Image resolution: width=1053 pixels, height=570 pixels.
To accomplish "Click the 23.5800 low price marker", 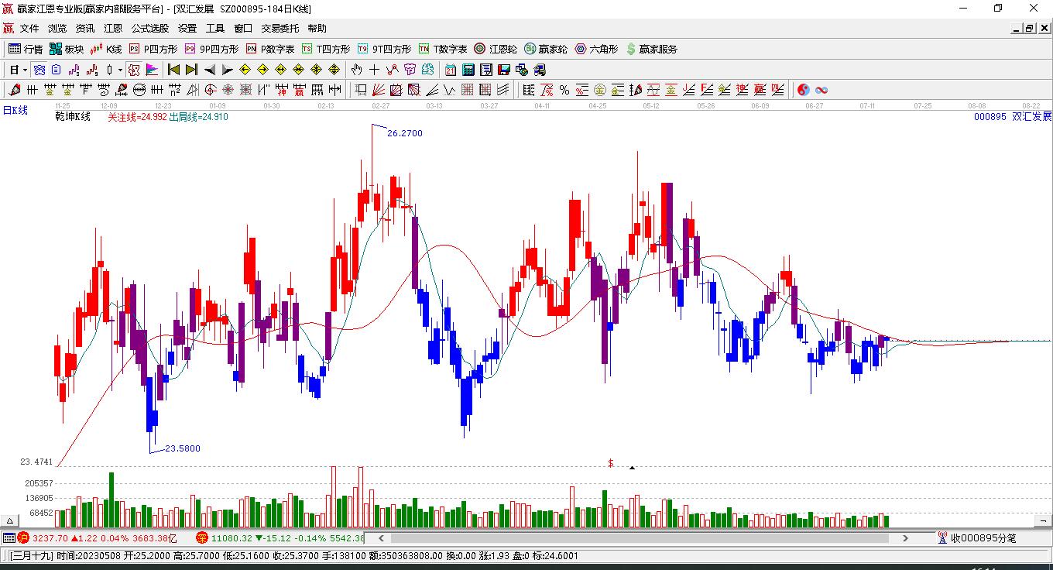I will (183, 448).
